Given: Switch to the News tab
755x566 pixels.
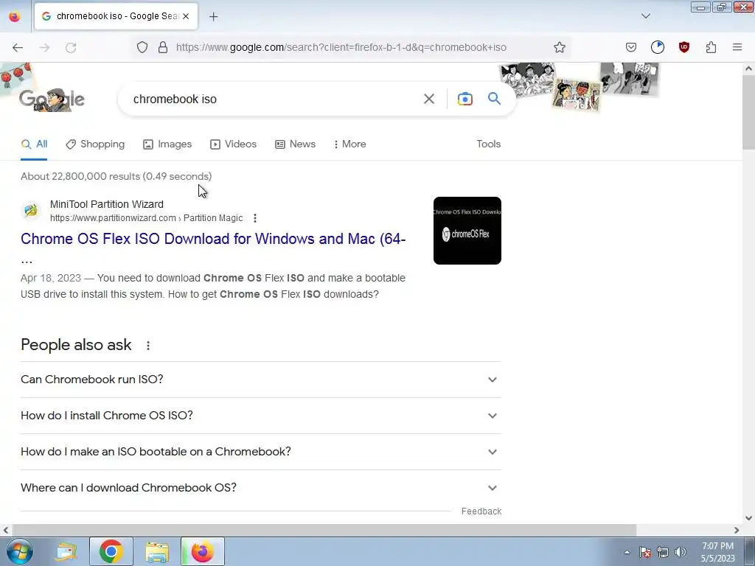Looking at the screenshot, I should 295,144.
